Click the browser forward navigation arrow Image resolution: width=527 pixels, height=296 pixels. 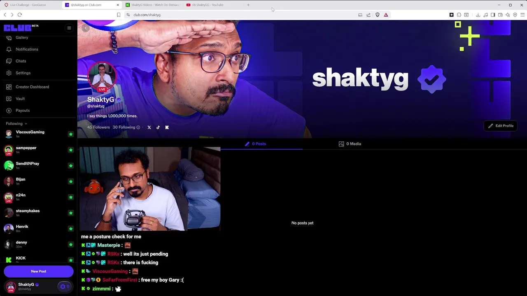click(12, 15)
